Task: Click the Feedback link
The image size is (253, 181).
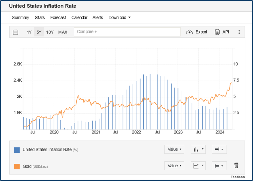Action: 238,177
